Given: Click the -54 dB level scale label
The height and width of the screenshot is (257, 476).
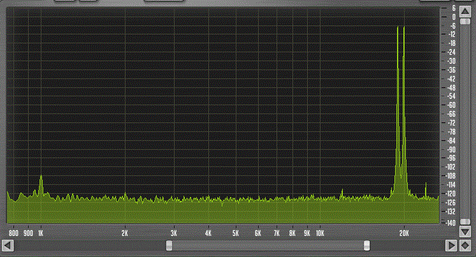Looking at the screenshot, I should click(x=451, y=96).
